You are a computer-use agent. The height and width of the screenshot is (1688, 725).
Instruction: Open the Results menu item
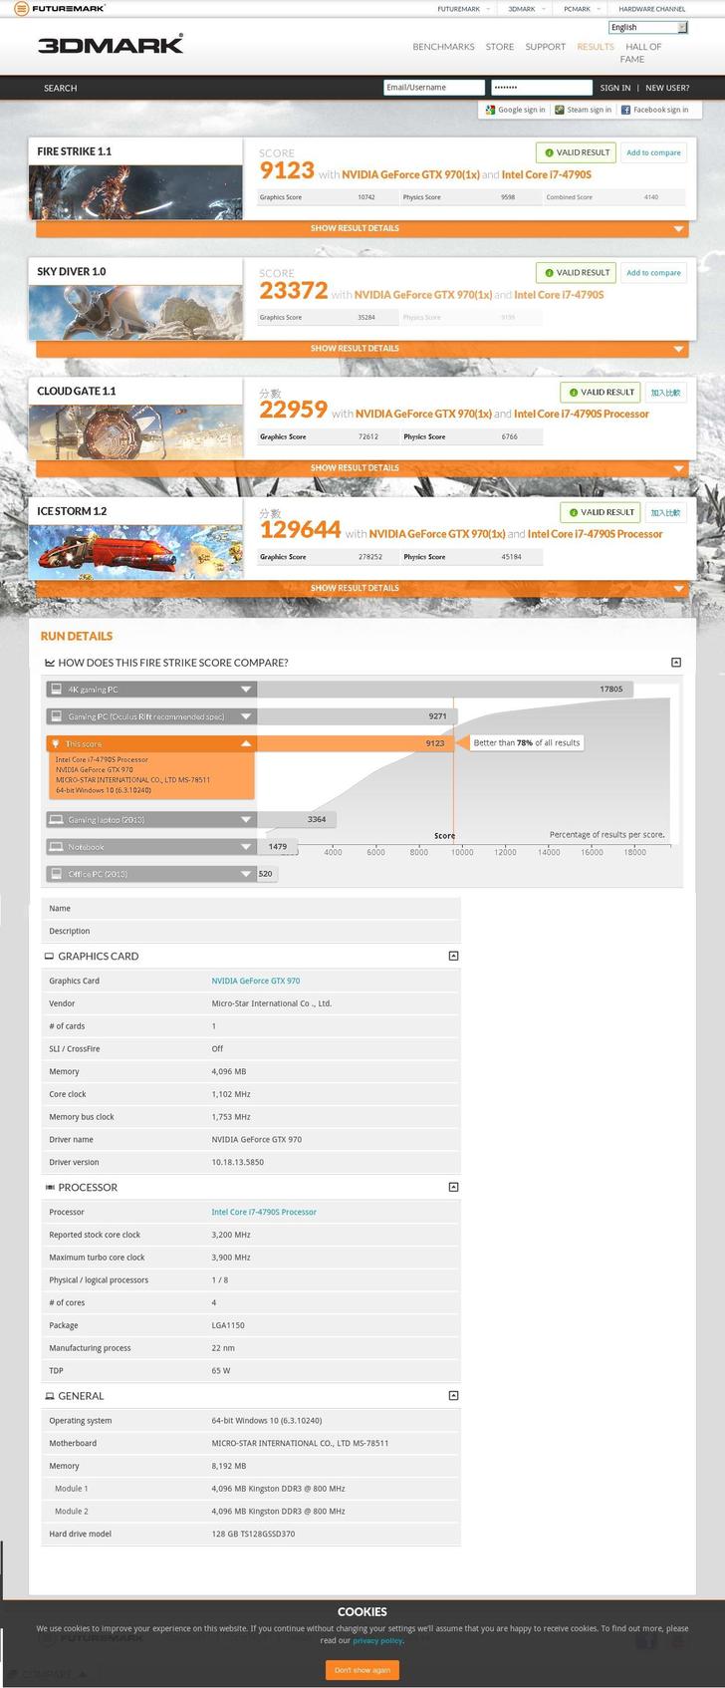596,47
